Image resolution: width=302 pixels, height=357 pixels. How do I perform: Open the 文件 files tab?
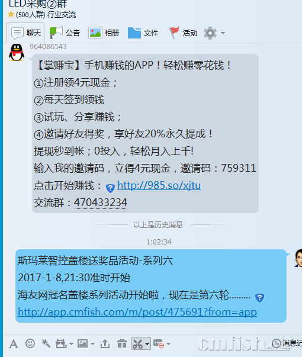pyautogui.click(x=143, y=33)
